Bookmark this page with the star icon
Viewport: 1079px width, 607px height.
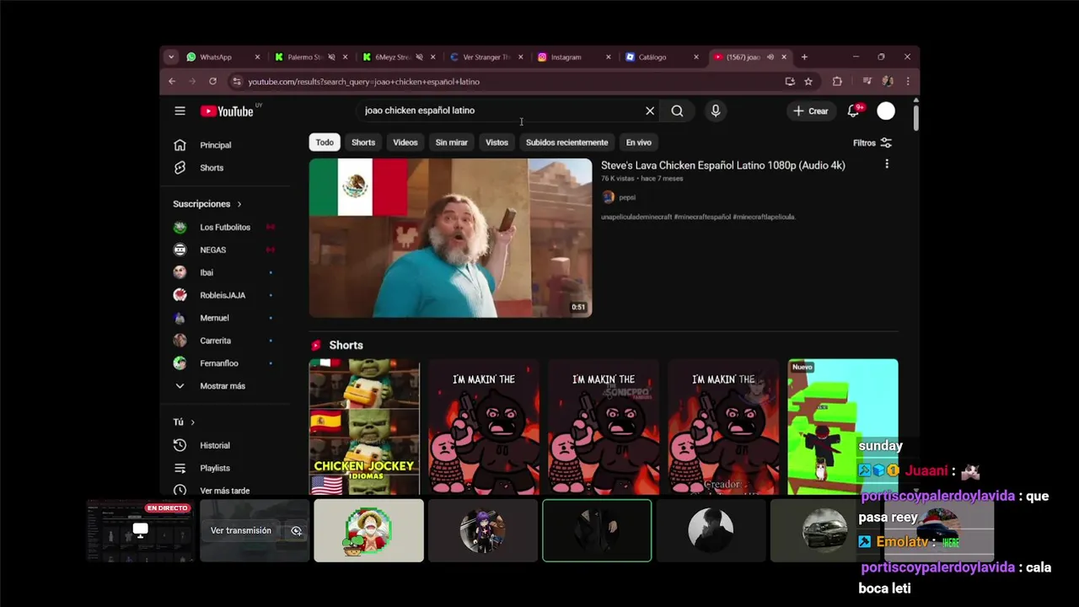808,81
